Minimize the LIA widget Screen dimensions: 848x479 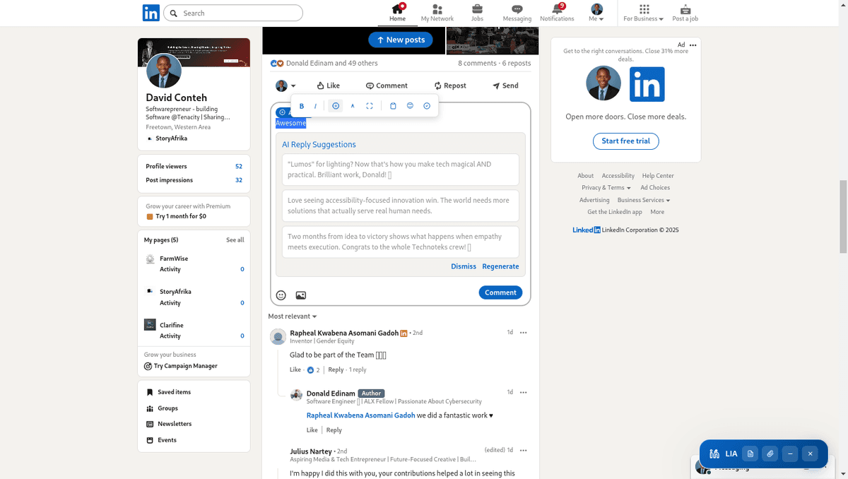pyautogui.click(x=789, y=454)
